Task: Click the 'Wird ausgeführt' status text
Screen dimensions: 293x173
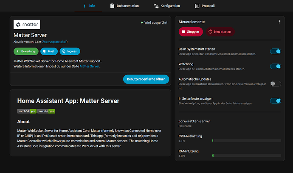Action: 156,22
